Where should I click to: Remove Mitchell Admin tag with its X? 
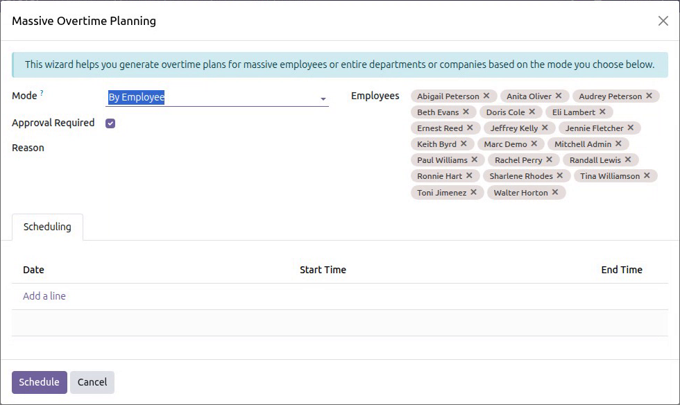click(x=618, y=144)
